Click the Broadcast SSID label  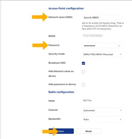pos(57,63)
